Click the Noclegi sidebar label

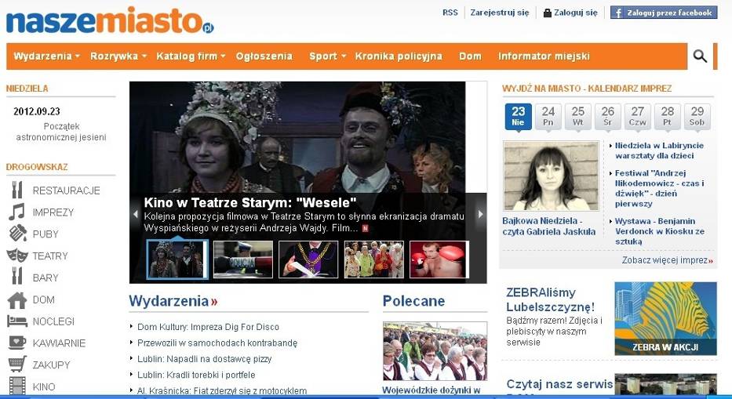click(x=53, y=321)
